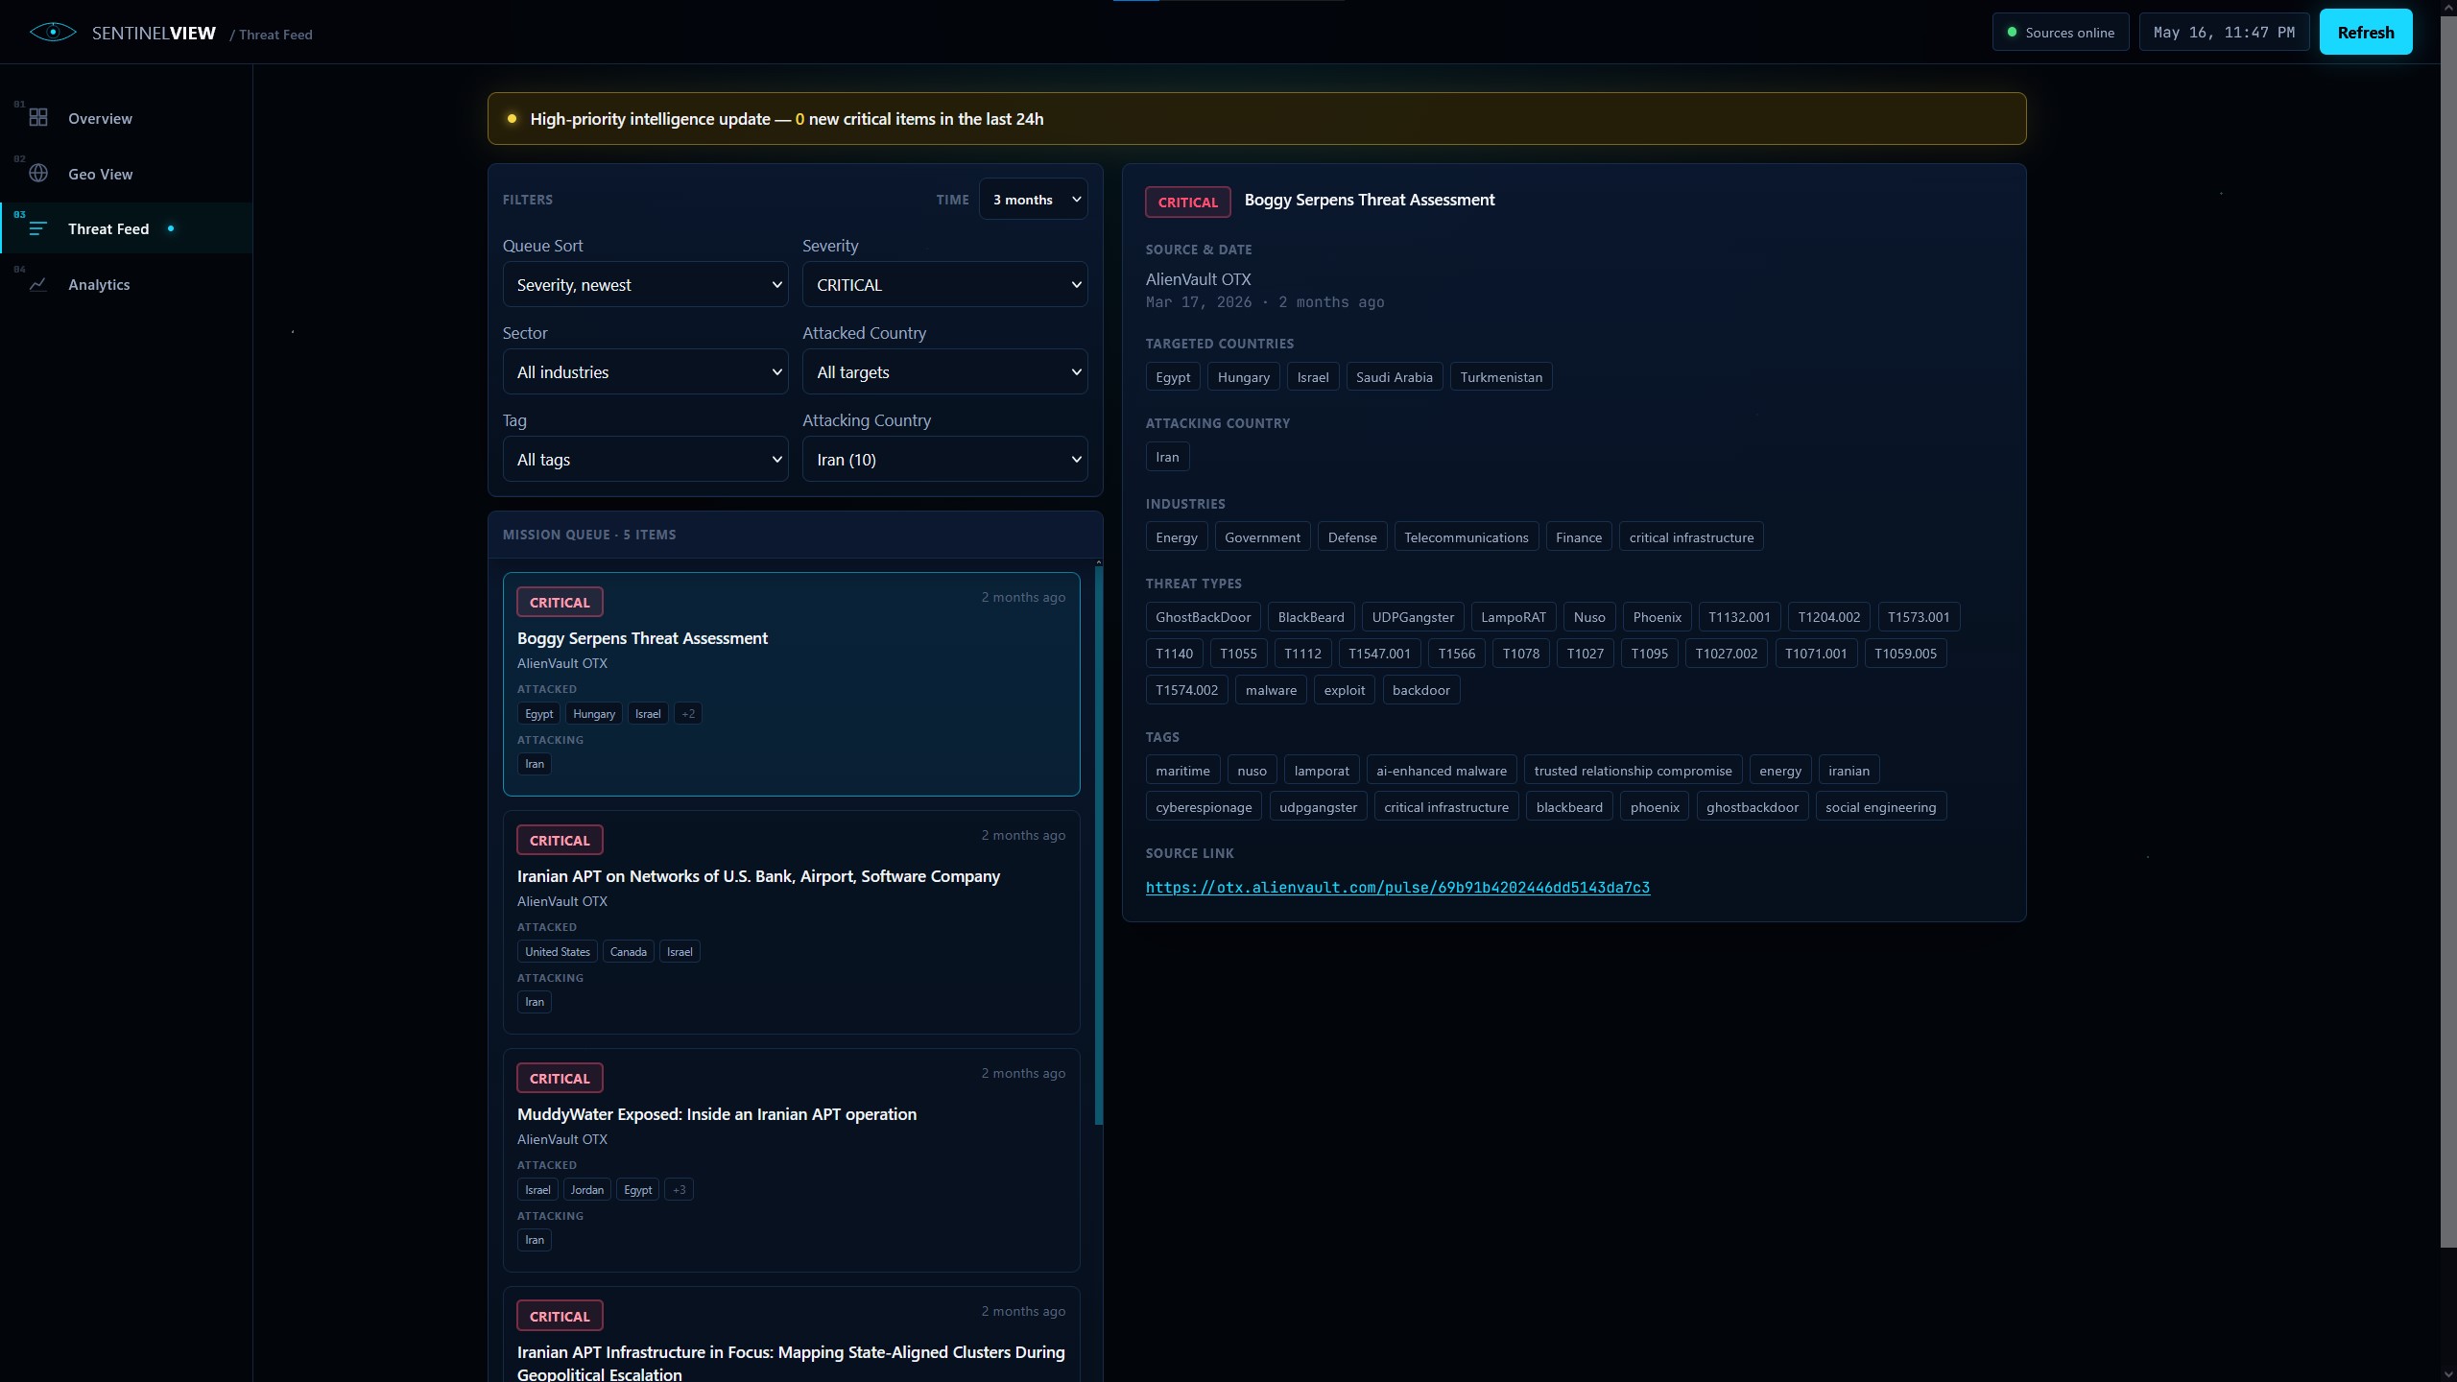
Task: Click the UDPGangster threat type chip
Action: [1413, 617]
